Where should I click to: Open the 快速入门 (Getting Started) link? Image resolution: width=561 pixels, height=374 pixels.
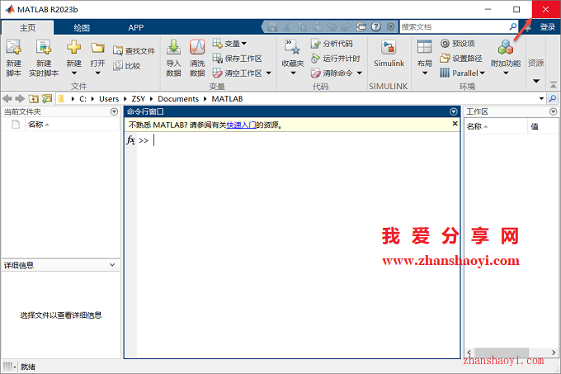(241, 125)
